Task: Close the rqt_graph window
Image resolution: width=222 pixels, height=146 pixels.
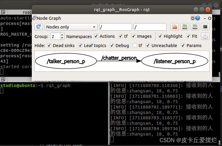Action: (208, 10)
